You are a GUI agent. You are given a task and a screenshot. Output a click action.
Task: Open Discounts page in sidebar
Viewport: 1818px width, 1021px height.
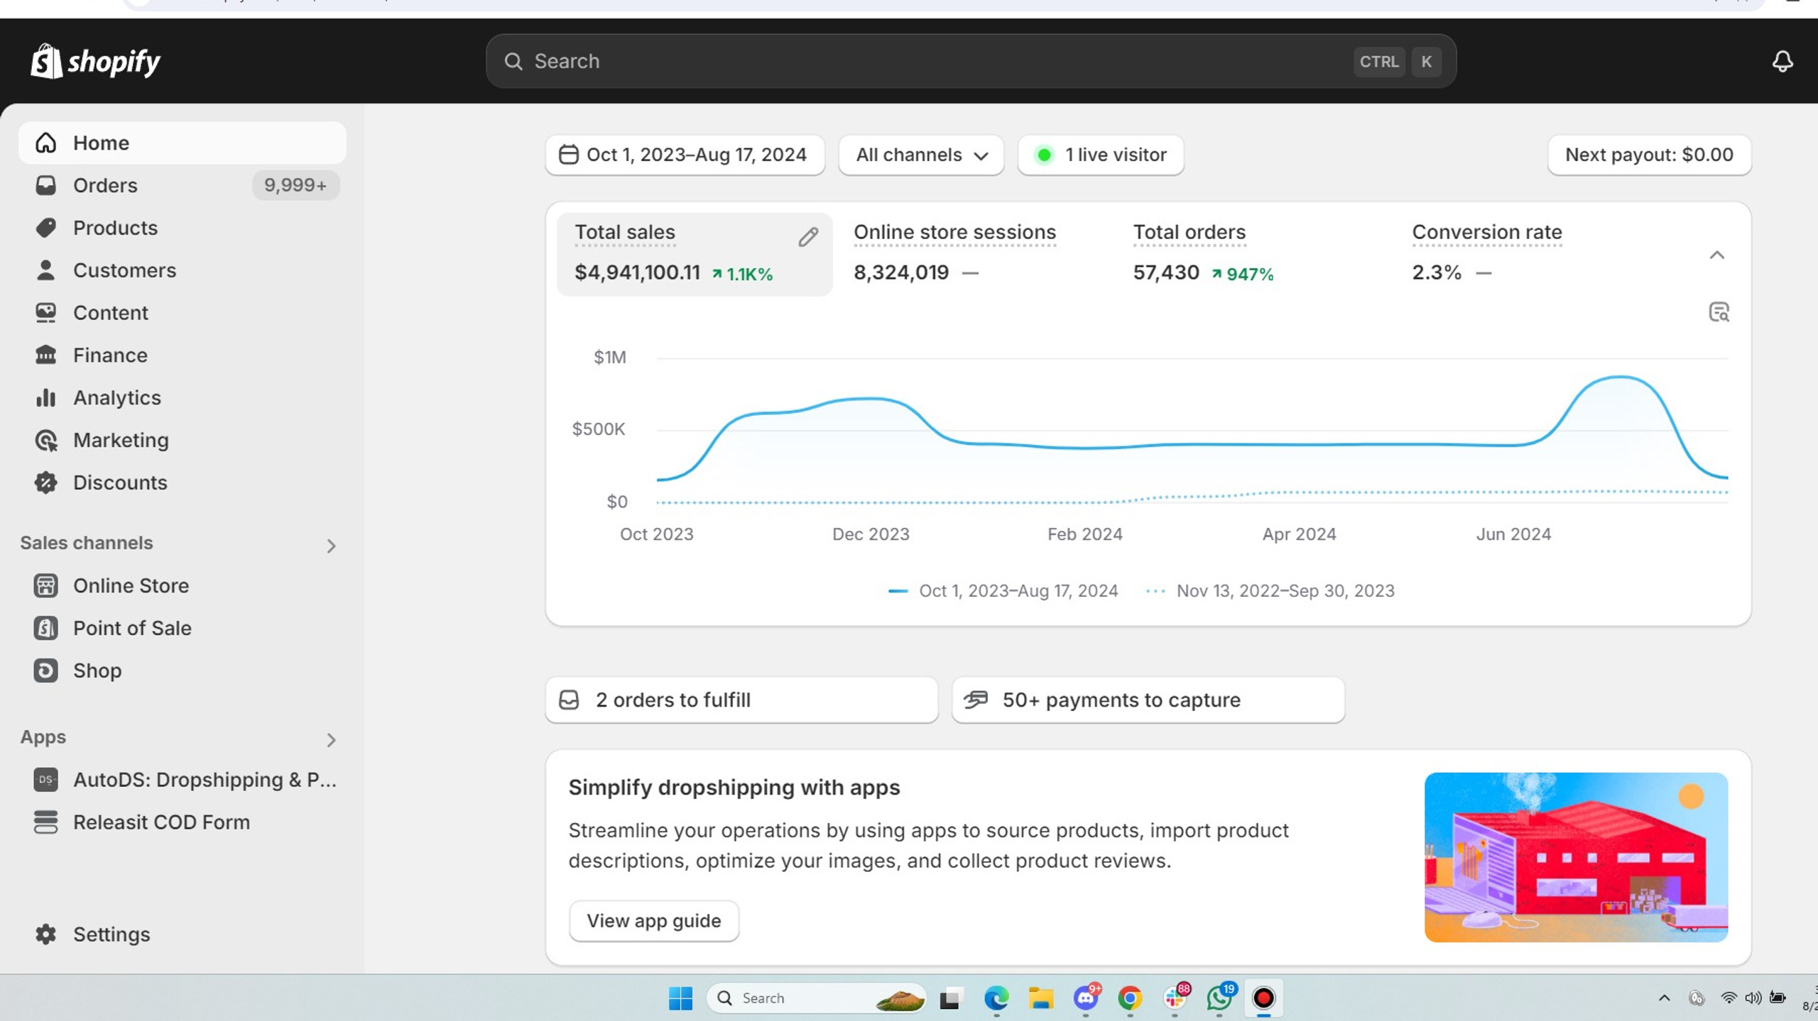coord(183,482)
